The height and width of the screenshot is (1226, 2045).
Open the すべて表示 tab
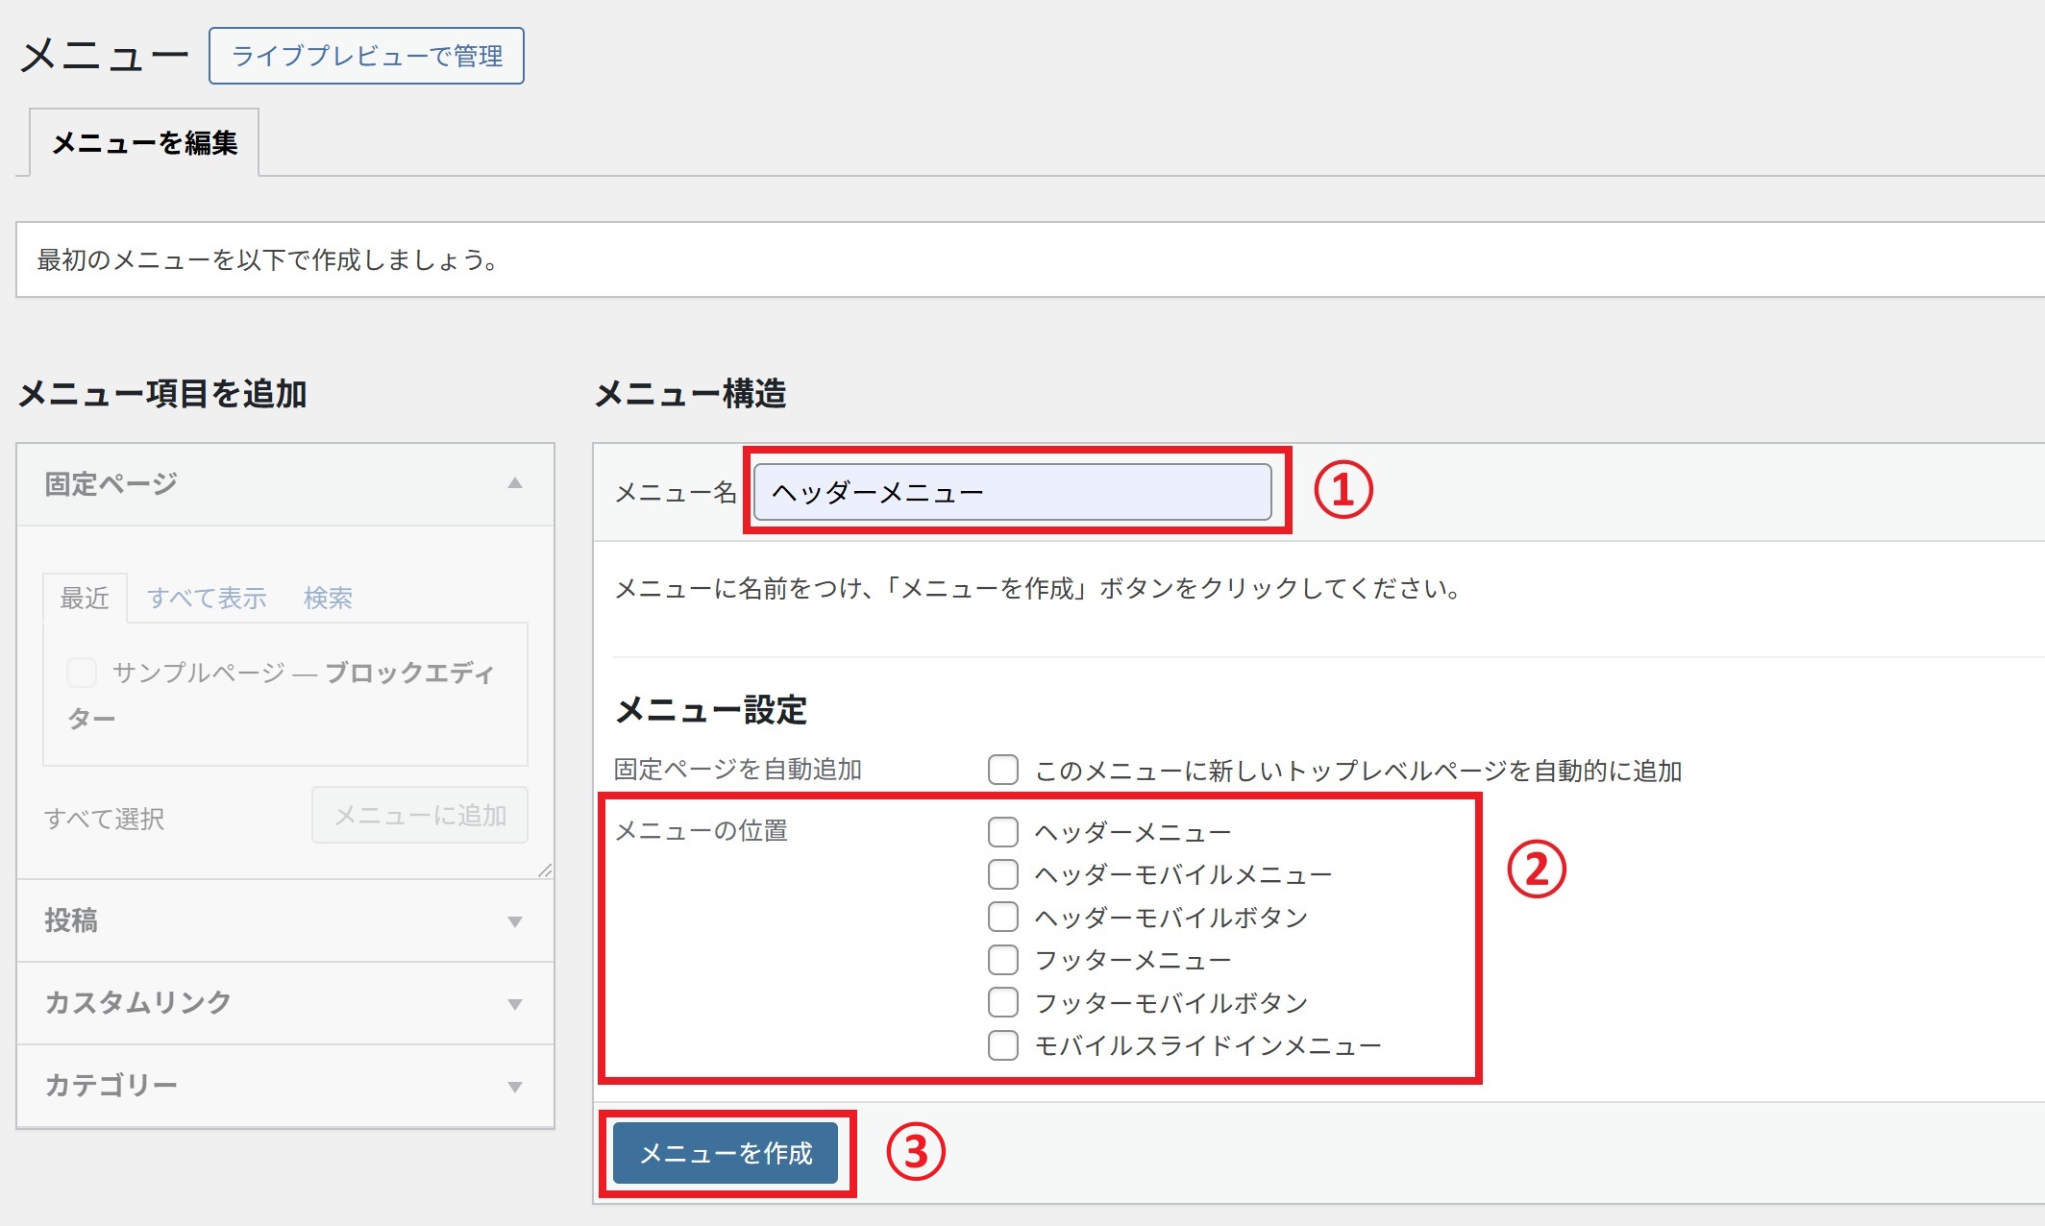click(x=207, y=598)
